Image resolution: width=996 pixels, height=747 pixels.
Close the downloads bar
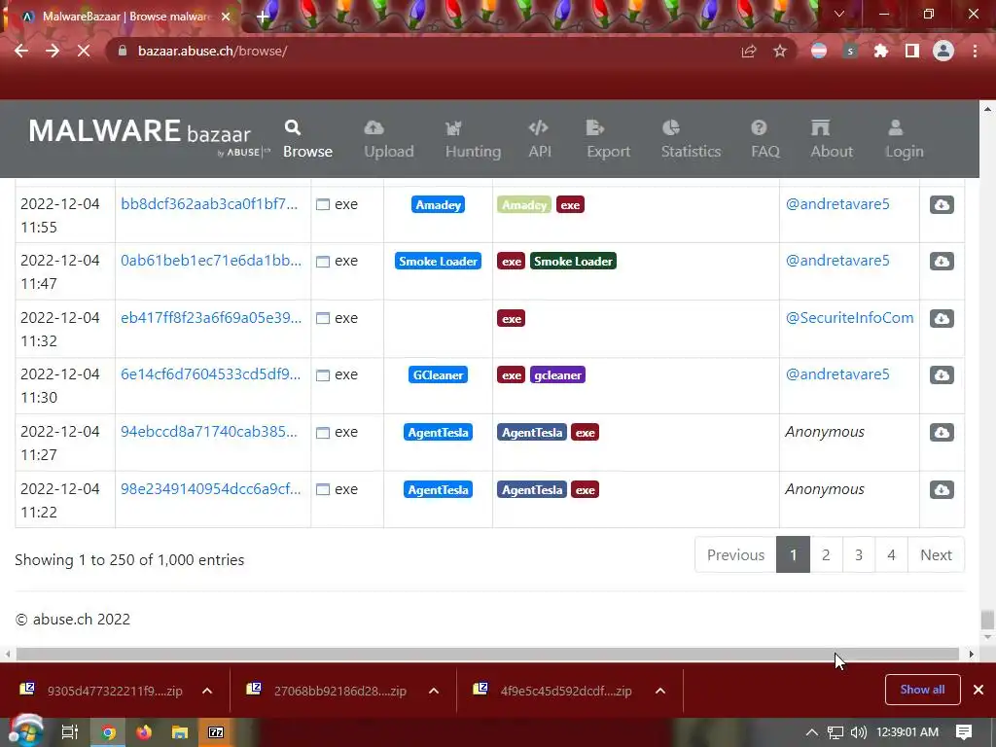pyautogui.click(x=978, y=690)
